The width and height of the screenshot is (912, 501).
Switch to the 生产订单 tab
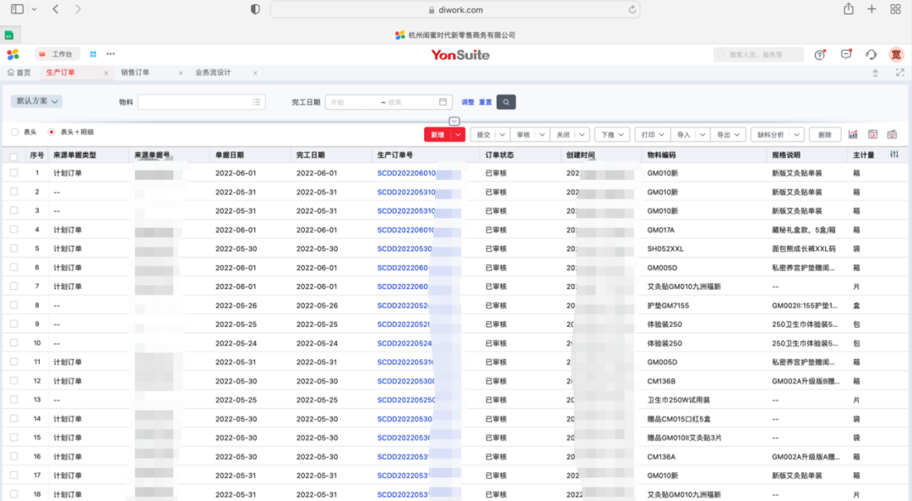[x=61, y=73]
